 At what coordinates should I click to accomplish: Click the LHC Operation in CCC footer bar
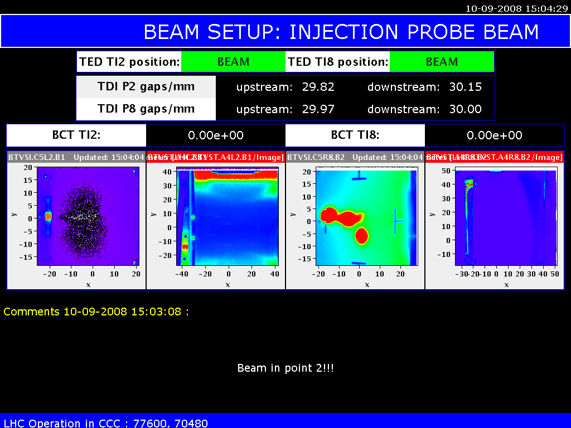[285, 422]
